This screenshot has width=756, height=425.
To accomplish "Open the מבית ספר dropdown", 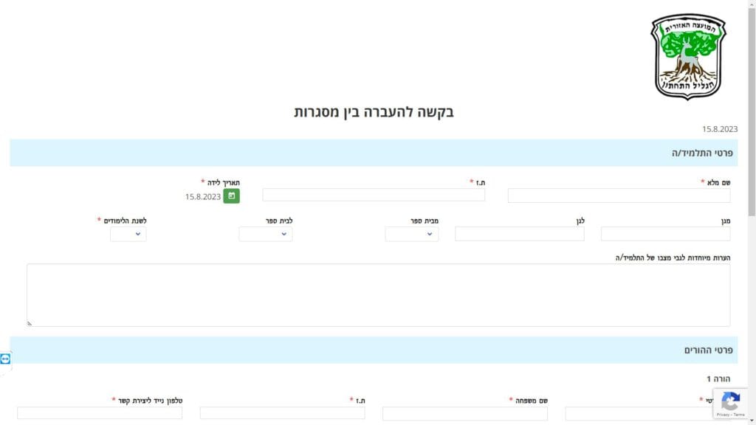I will click(x=411, y=234).
